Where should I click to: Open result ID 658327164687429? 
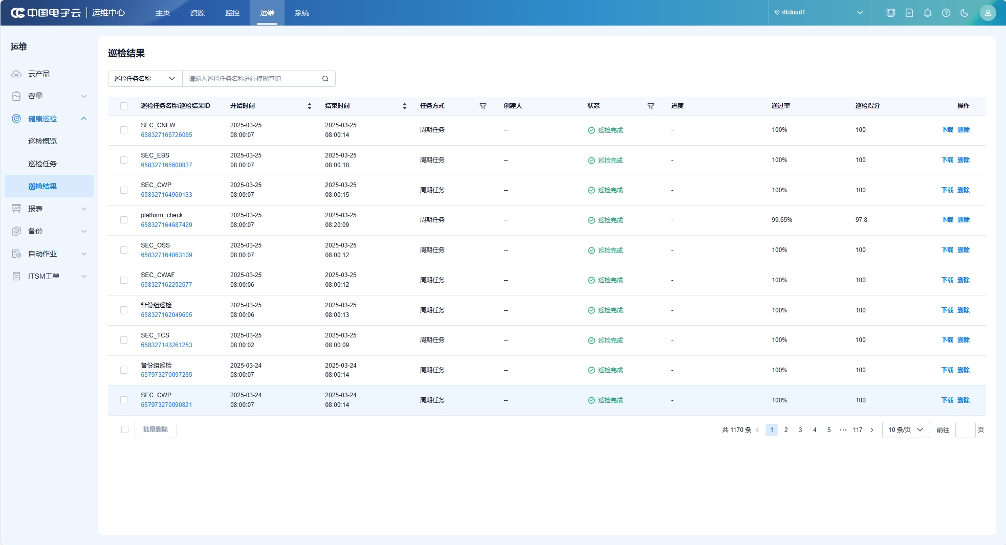[166, 225]
